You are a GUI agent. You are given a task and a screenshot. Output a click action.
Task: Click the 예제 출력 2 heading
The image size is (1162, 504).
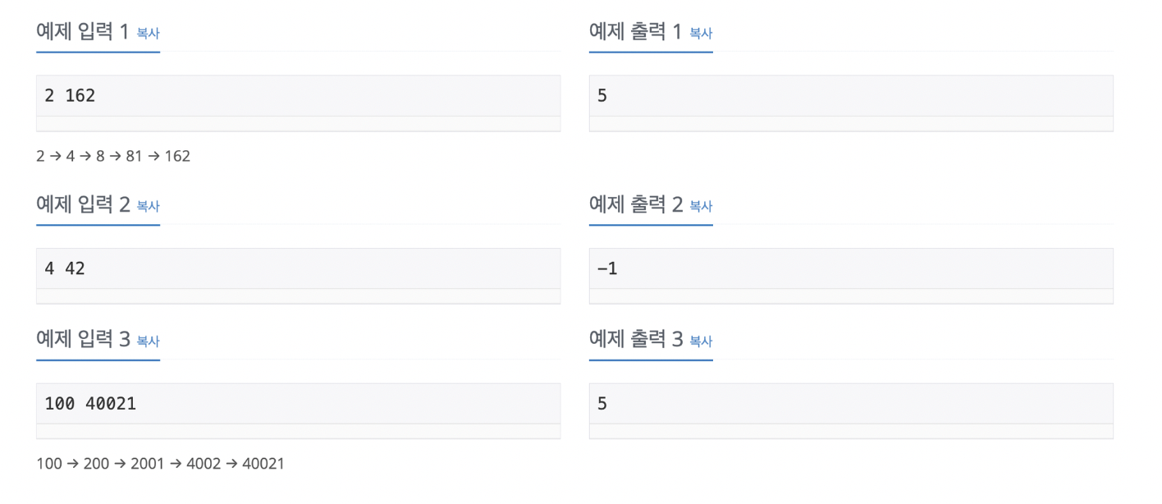tap(636, 204)
